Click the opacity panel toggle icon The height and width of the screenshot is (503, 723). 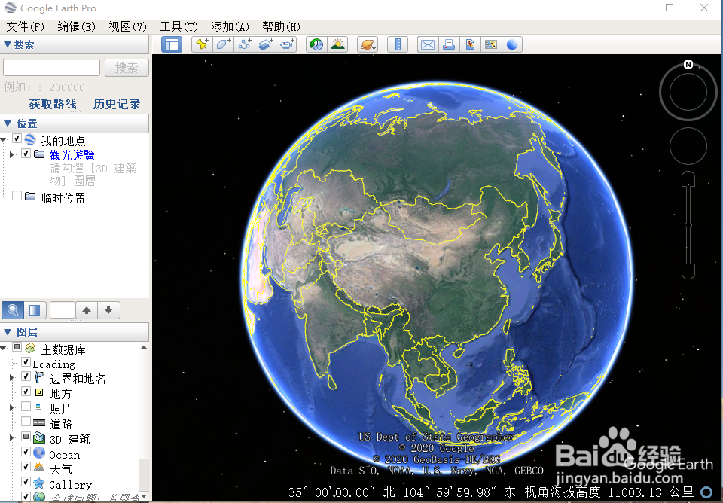point(35,309)
